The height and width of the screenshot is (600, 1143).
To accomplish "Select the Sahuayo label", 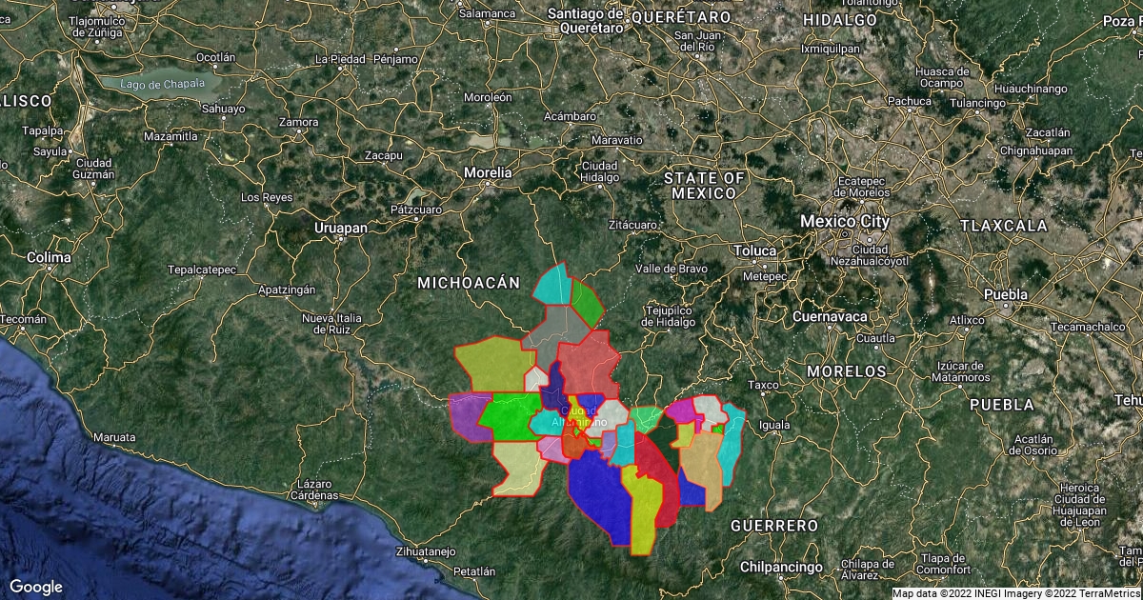I will (x=223, y=109).
